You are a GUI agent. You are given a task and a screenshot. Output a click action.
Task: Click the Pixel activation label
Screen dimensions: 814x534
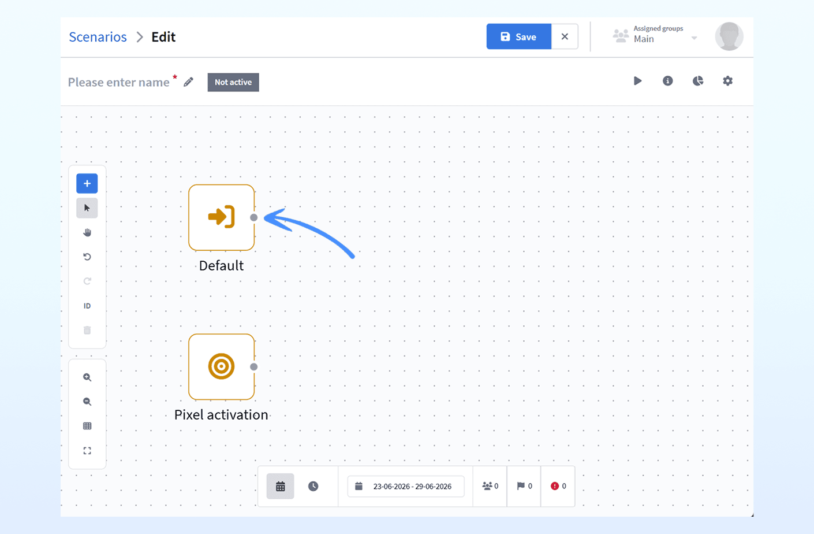(221, 414)
